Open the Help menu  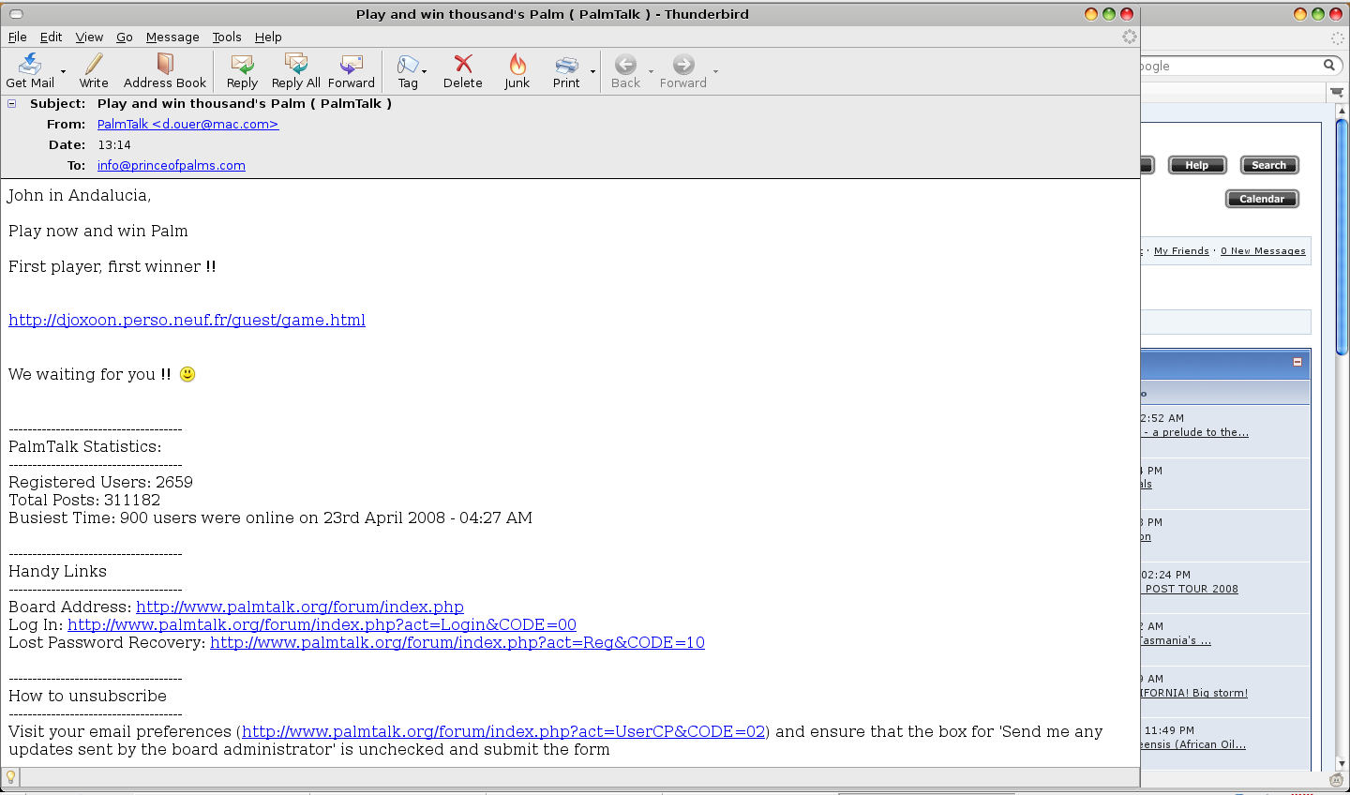tap(268, 37)
